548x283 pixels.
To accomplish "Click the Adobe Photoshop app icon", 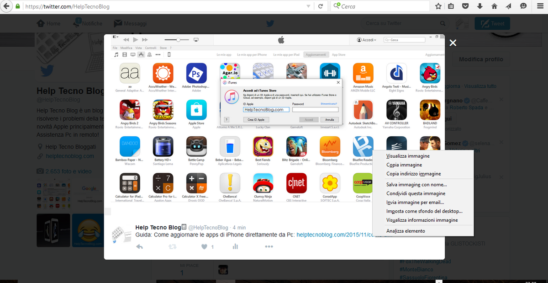I will 196,73.
